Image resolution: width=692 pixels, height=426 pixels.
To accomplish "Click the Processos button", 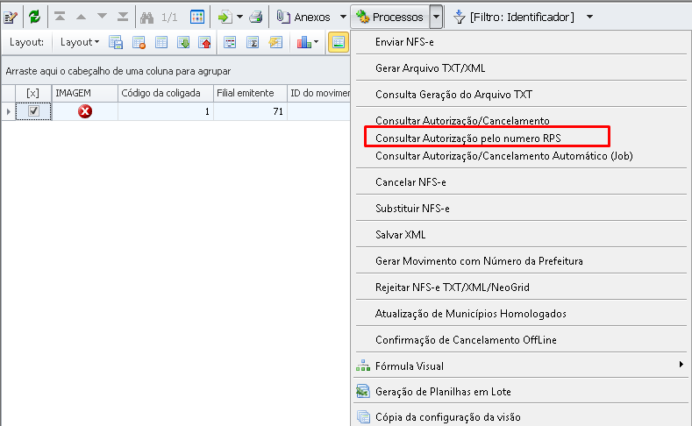I will coord(390,18).
